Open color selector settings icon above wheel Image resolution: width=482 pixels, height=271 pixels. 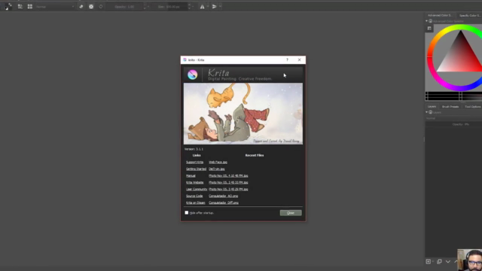(x=429, y=29)
